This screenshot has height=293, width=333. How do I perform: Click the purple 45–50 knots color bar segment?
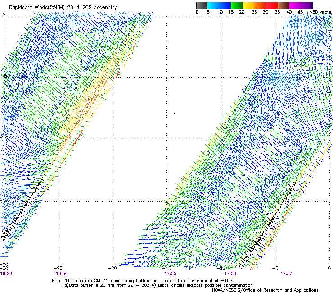pos(307,5)
